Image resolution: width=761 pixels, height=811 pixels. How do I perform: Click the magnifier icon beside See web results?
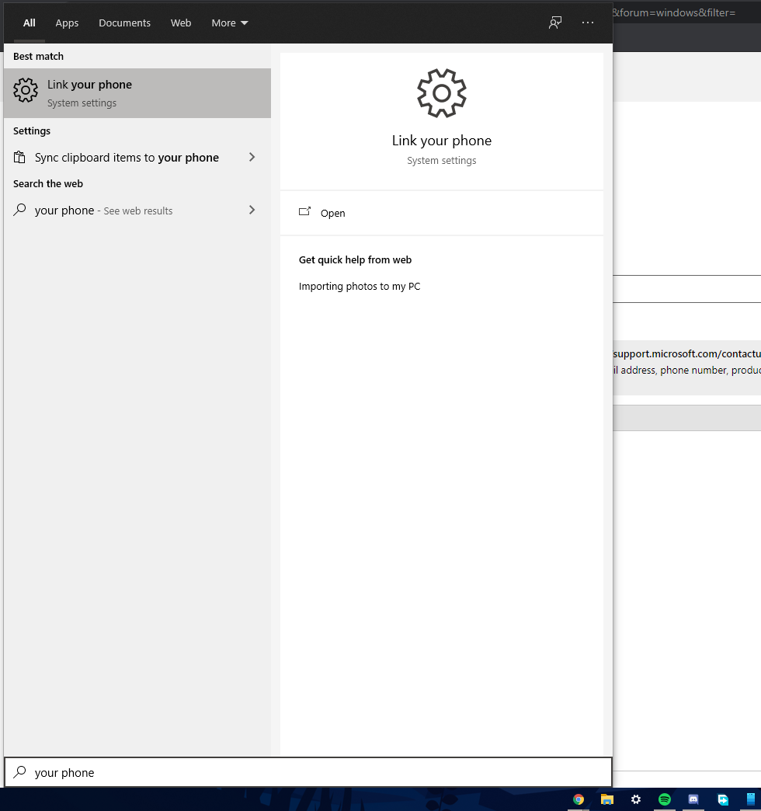[x=19, y=210]
